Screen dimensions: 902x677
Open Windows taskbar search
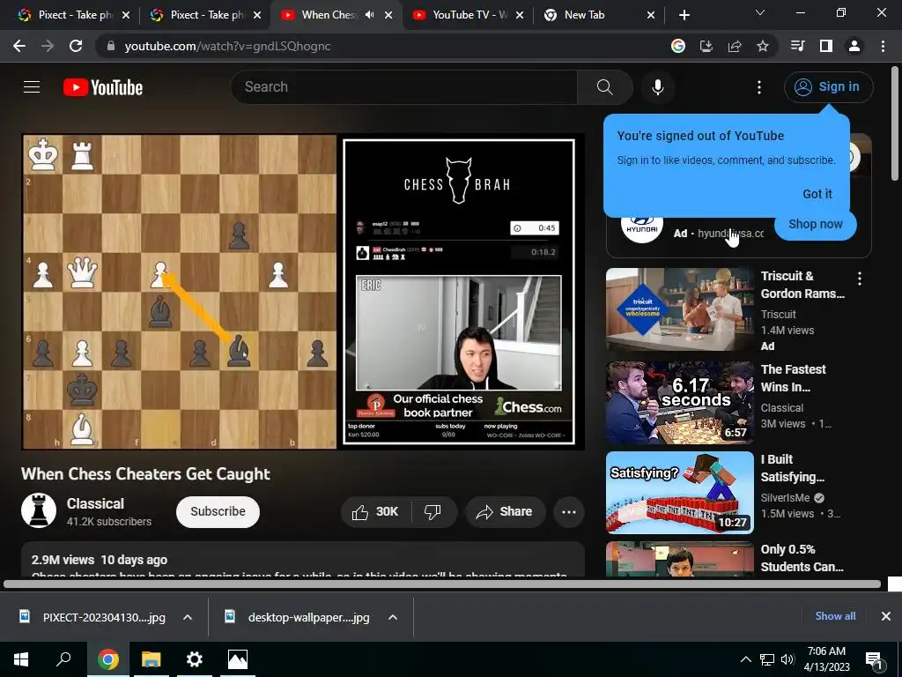63,659
